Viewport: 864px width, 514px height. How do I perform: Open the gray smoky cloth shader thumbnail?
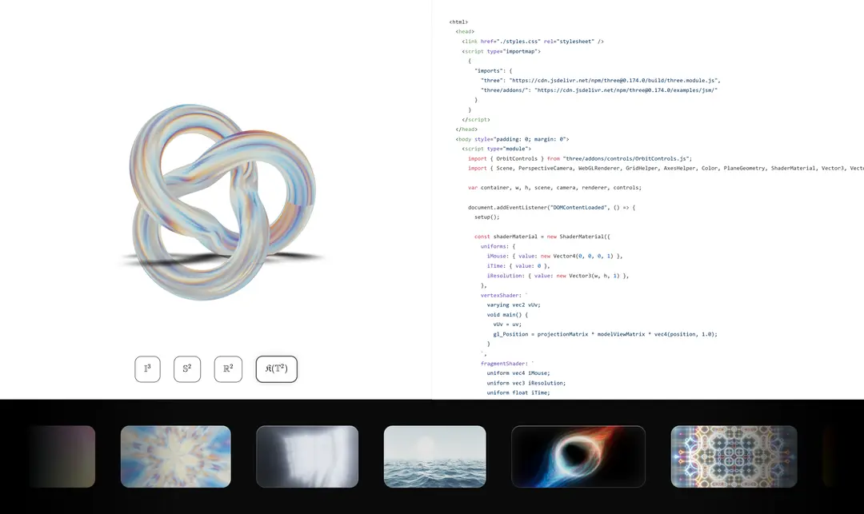(307, 456)
